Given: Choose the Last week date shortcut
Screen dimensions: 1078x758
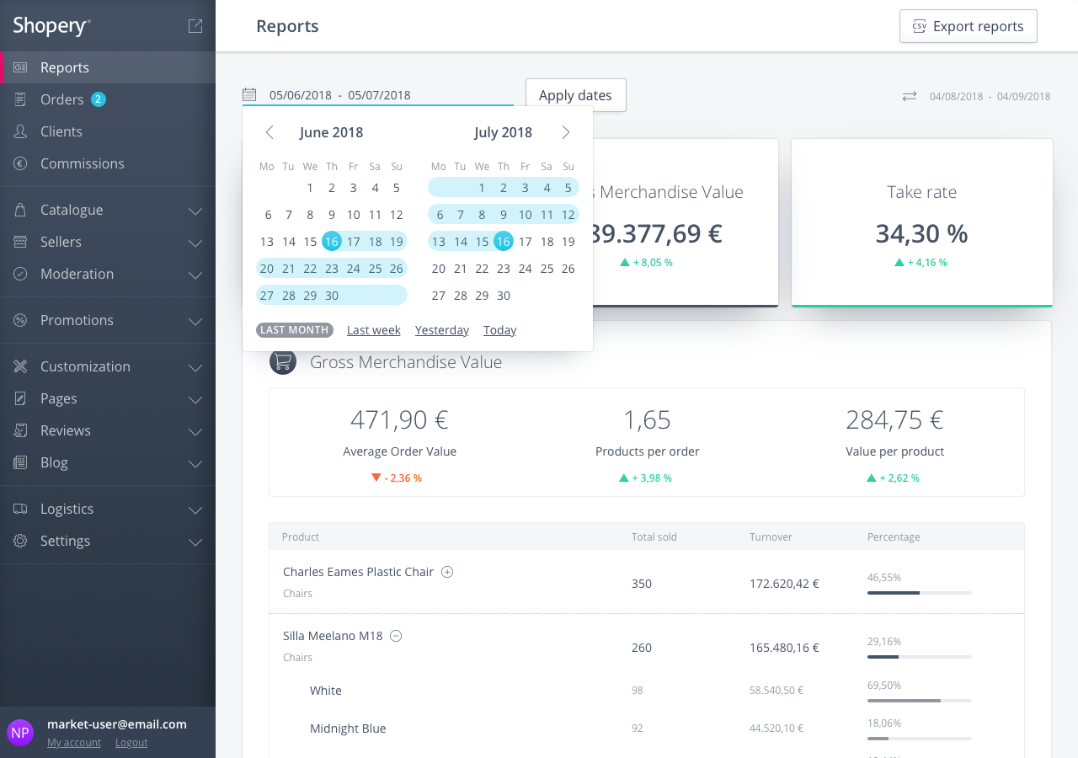Looking at the screenshot, I should 373,330.
